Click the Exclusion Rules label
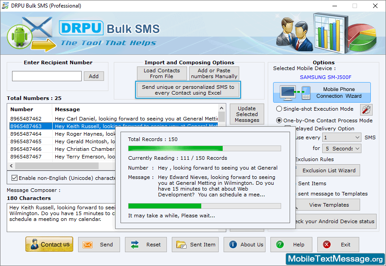The height and width of the screenshot is (266, 386). click(x=314, y=159)
